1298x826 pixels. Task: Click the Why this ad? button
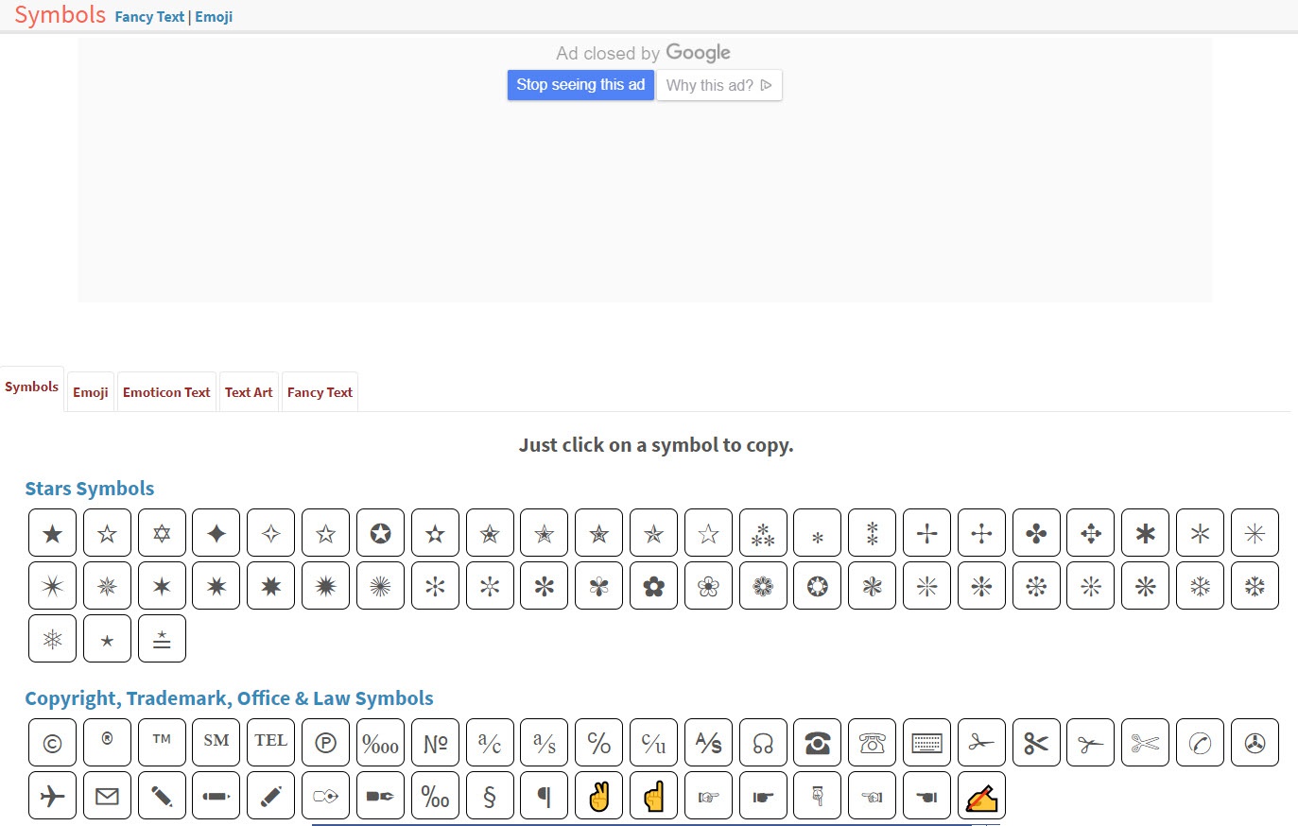coord(718,85)
